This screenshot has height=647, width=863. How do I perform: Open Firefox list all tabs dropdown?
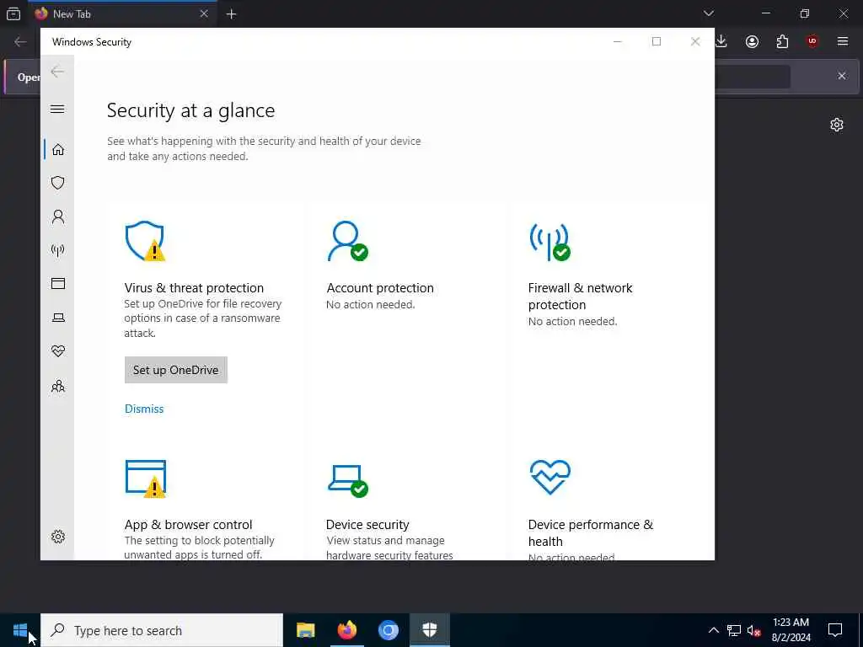tap(708, 13)
